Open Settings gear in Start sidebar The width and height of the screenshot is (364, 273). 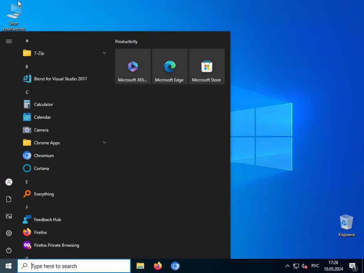click(x=9, y=233)
